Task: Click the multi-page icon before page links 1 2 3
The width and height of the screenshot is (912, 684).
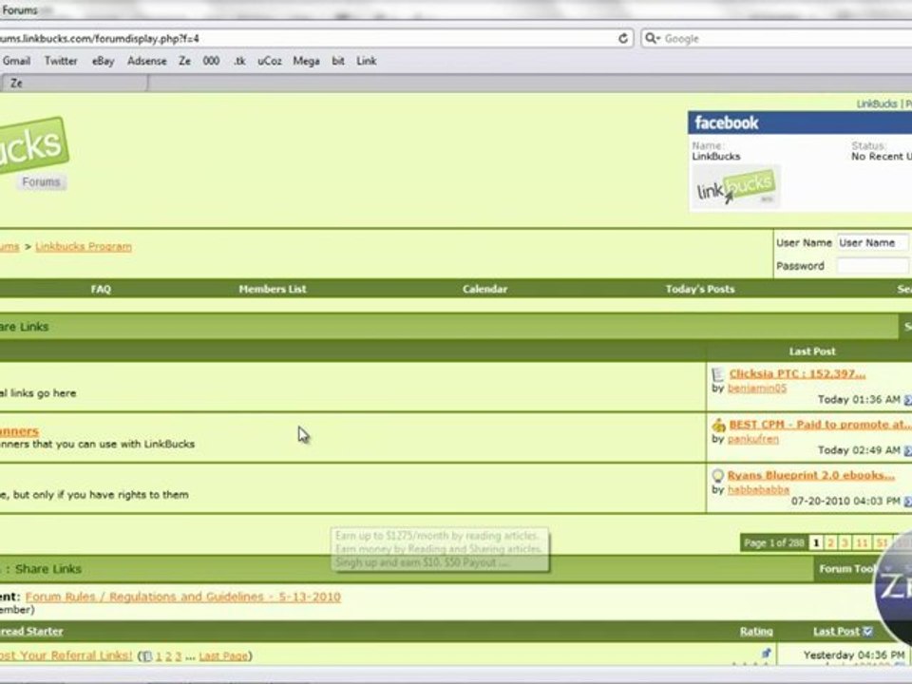Action: (x=146, y=656)
